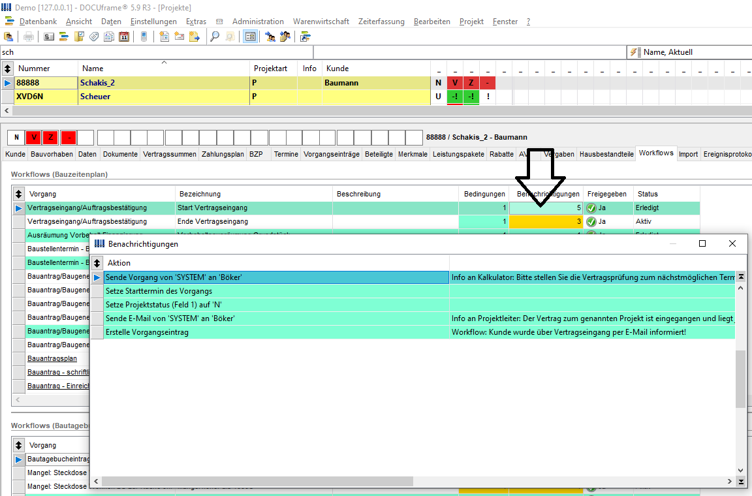The height and width of the screenshot is (496, 752).
Task: Click the users with note arrow icon
Action: click(x=285, y=37)
